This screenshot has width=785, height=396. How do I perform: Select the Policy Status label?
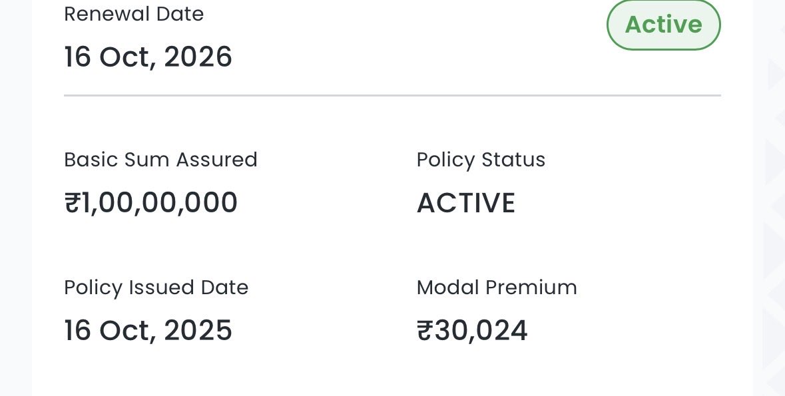tap(481, 160)
